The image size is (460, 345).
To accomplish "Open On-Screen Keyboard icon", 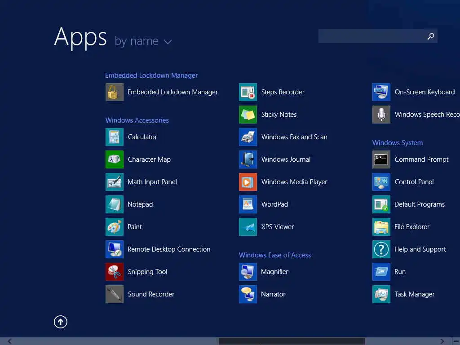I will [381, 92].
